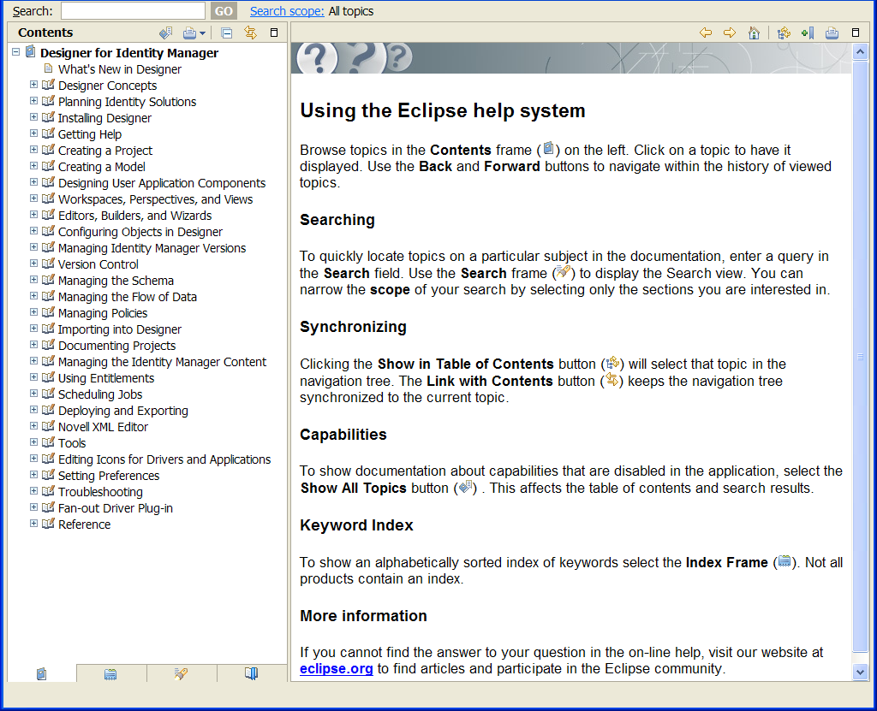Open the help Home page icon
Screen dimensions: 877x711
point(754,33)
